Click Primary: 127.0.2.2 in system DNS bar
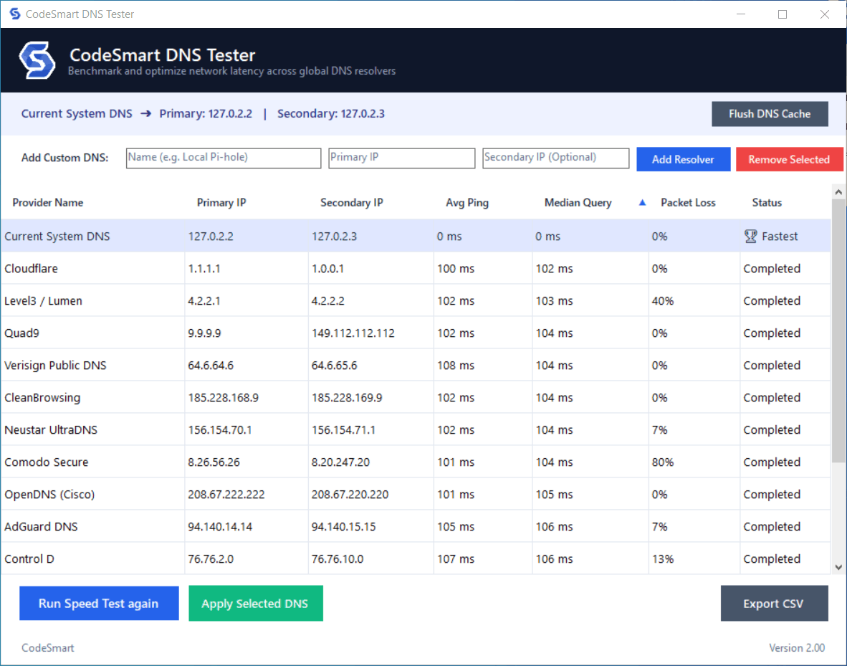Screen dimensions: 847x666 (x=206, y=113)
